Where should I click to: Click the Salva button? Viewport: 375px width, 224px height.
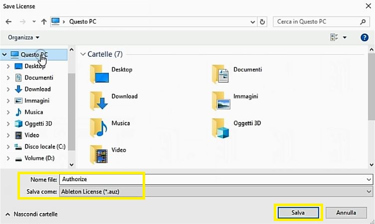(298, 213)
